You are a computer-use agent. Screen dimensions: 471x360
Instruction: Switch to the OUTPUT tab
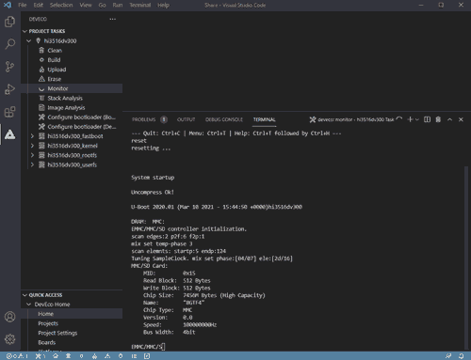pyautogui.click(x=186, y=119)
